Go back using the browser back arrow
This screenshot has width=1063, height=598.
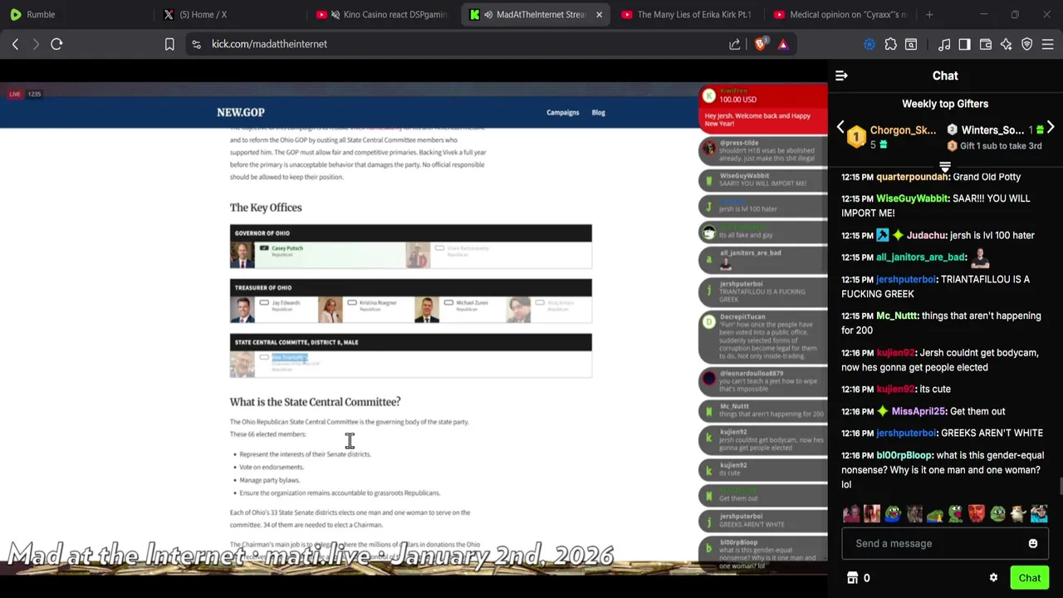[15, 44]
